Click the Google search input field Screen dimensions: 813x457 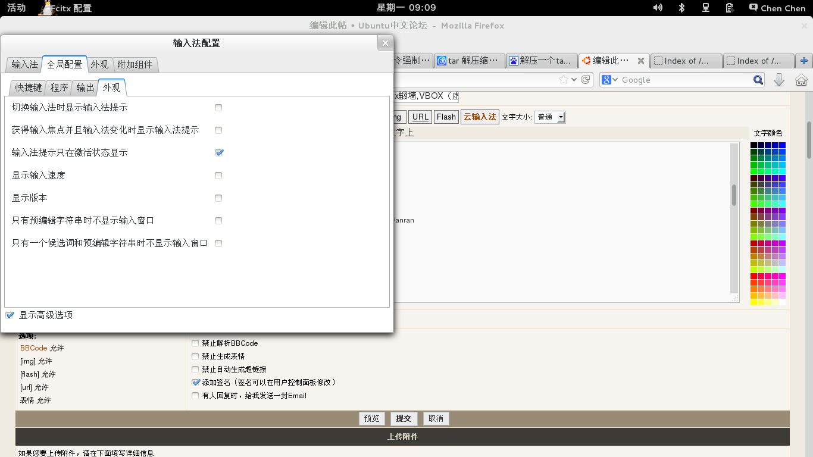686,80
